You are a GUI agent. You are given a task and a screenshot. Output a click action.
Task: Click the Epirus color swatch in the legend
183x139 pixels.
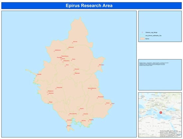pos(142,39)
